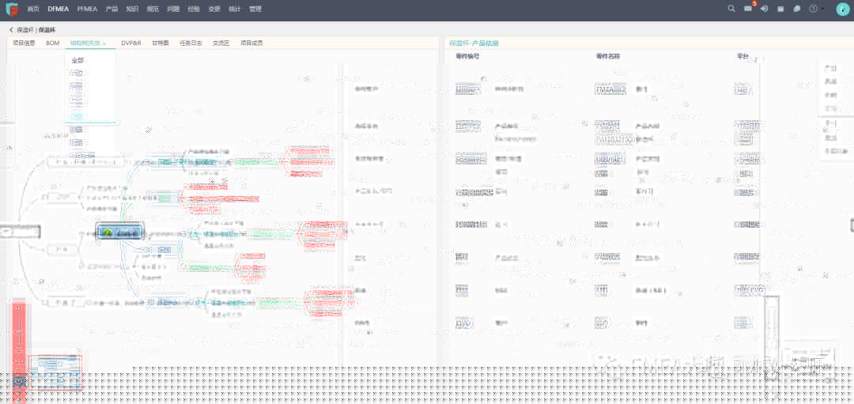
Task: Expand the arrow beside the help icon
Action: tap(822, 9)
